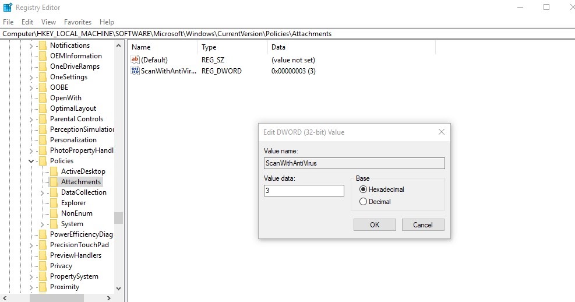Expand the Proximity tree node

coord(31,287)
